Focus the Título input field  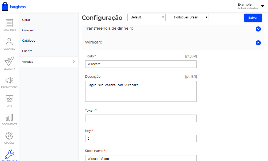tap(141, 64)
